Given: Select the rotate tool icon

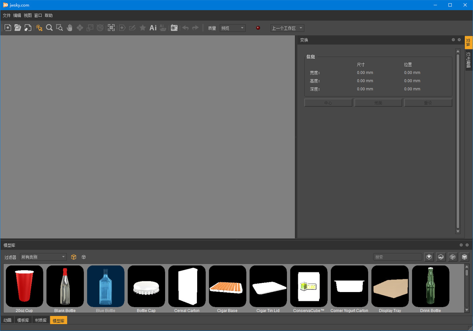Looking at the screenshot, I should [x=100, y=28].
